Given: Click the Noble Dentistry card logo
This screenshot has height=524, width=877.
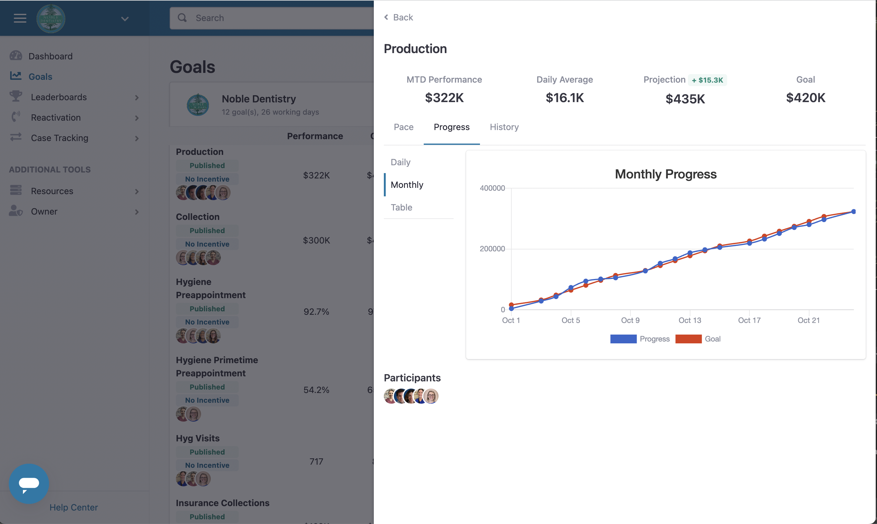Looking at the screenshot, I should coord(198,105).
